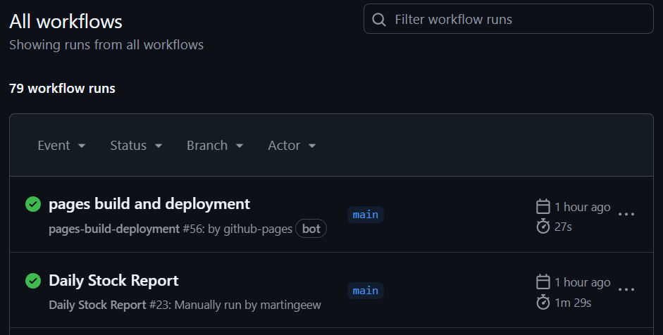
Task: Open the Actor filter dropdown
Action: pyautogui.click(x=292, y=146)
